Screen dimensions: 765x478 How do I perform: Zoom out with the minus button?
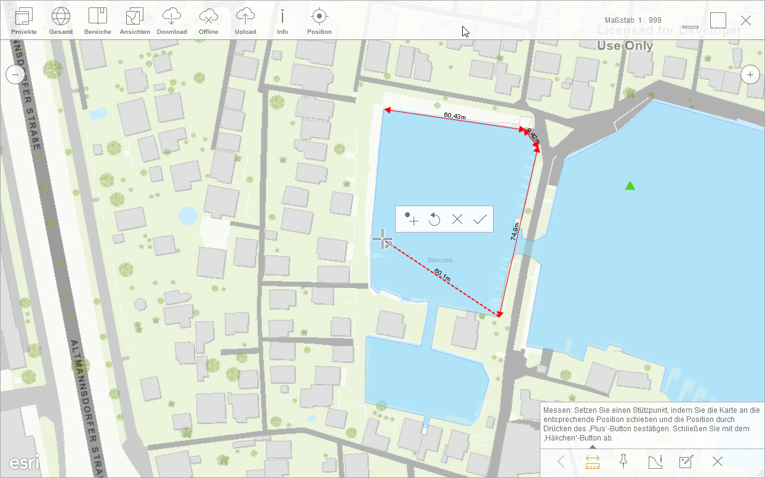15,74
